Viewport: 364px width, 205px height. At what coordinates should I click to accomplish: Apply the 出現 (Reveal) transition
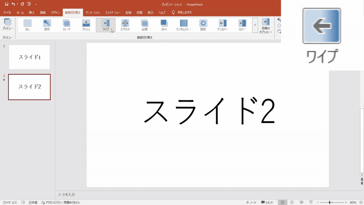(145, 25)
